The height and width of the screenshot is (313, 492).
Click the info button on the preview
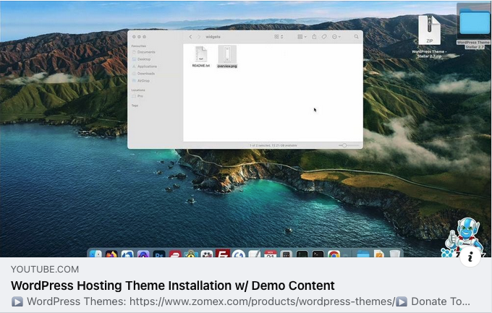[x=470, y=257]
